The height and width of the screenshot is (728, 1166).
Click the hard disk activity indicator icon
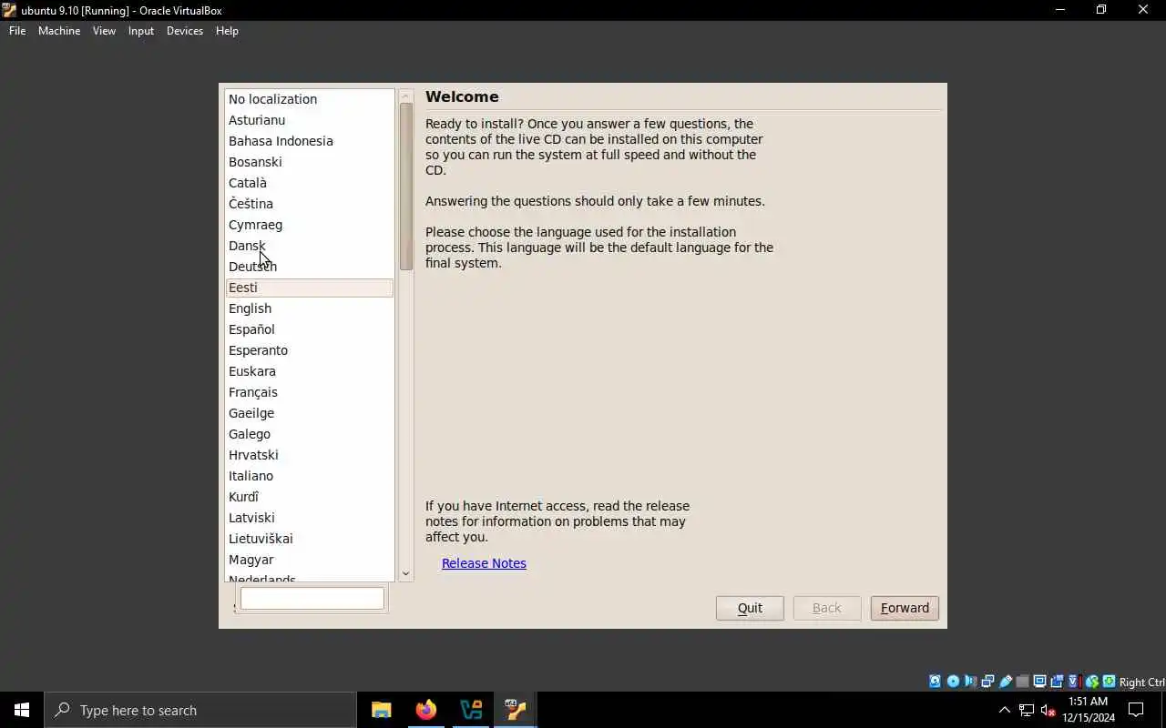(935, 681)
